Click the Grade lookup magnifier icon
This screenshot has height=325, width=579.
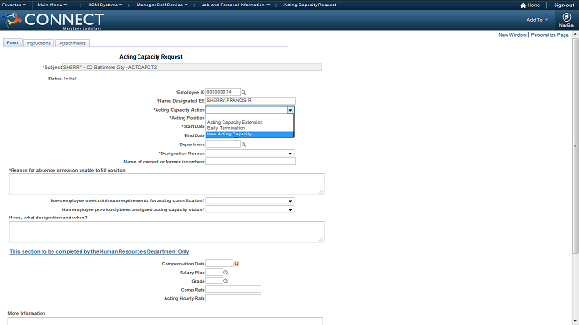coord(226,281)
